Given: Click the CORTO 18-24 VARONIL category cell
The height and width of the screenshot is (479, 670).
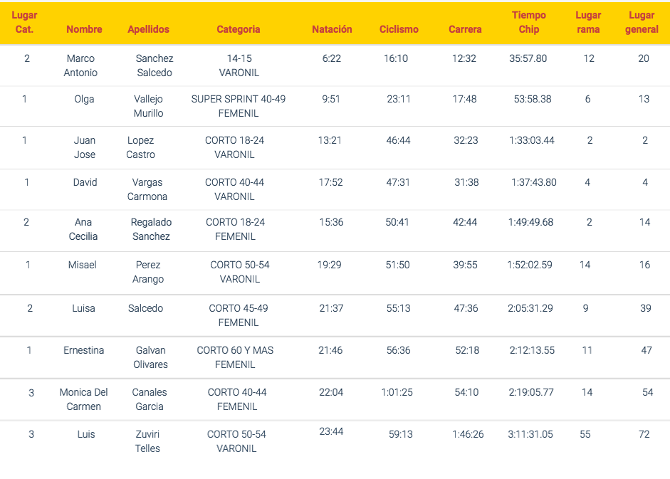Looking at the screenshot, I should click(234, 147).
